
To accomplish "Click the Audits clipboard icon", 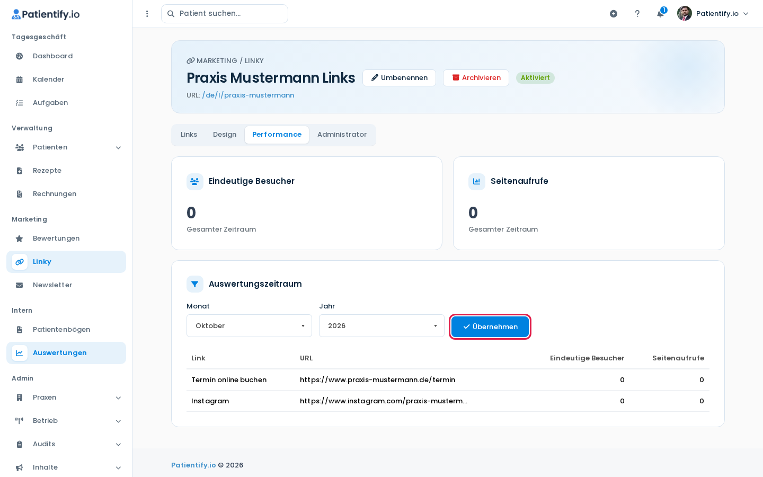I will coord(20,444).
